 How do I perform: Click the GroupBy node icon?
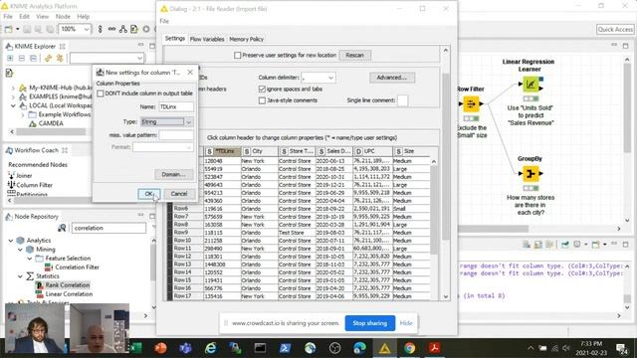pyautogui.click(x=531, y=174)
